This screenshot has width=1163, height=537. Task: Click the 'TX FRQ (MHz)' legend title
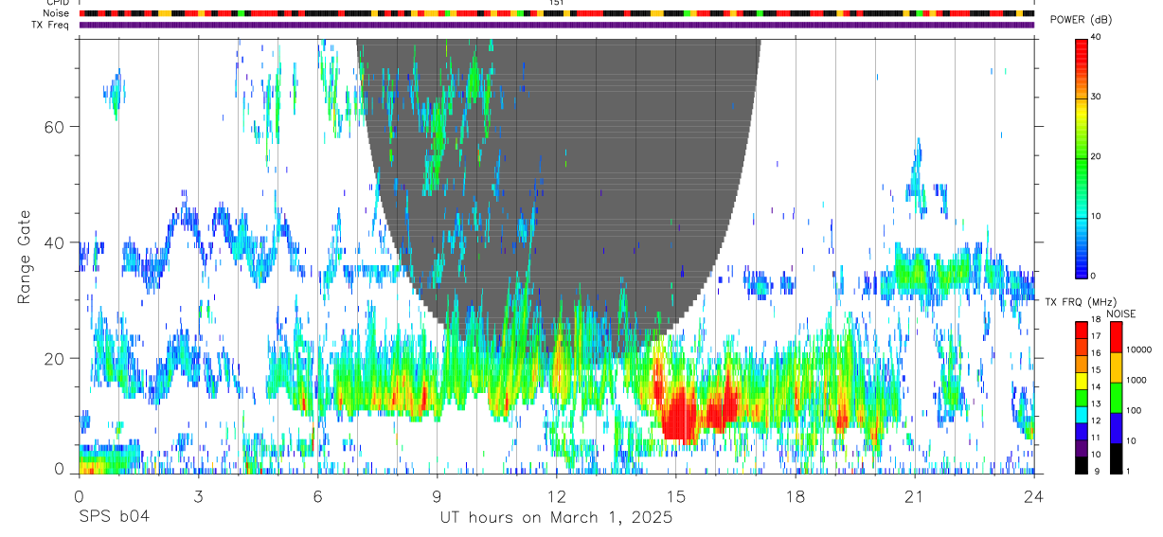tap(1080, 301)
